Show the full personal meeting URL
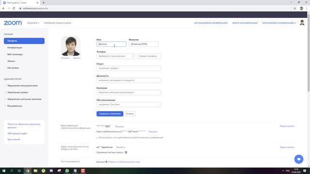This screenshot has height=174, width=310. (x=153, y=131)
